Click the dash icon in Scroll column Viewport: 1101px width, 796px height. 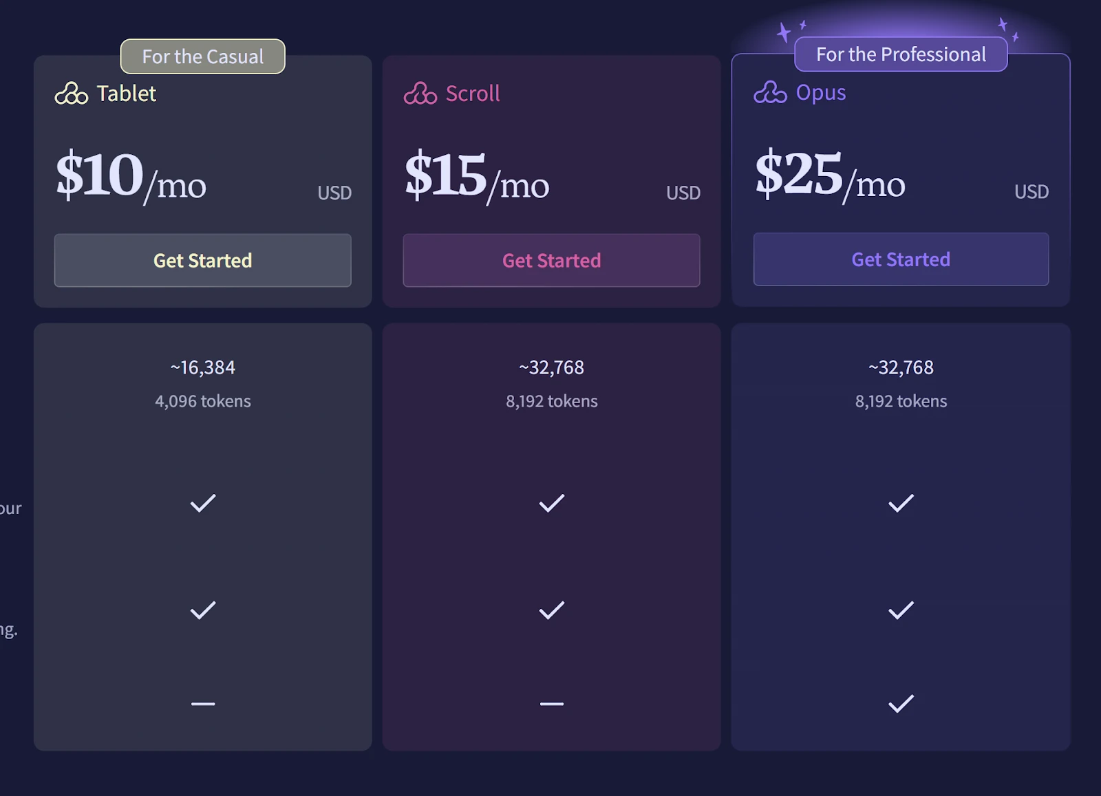pyautogui.click(x=552, y=704)
